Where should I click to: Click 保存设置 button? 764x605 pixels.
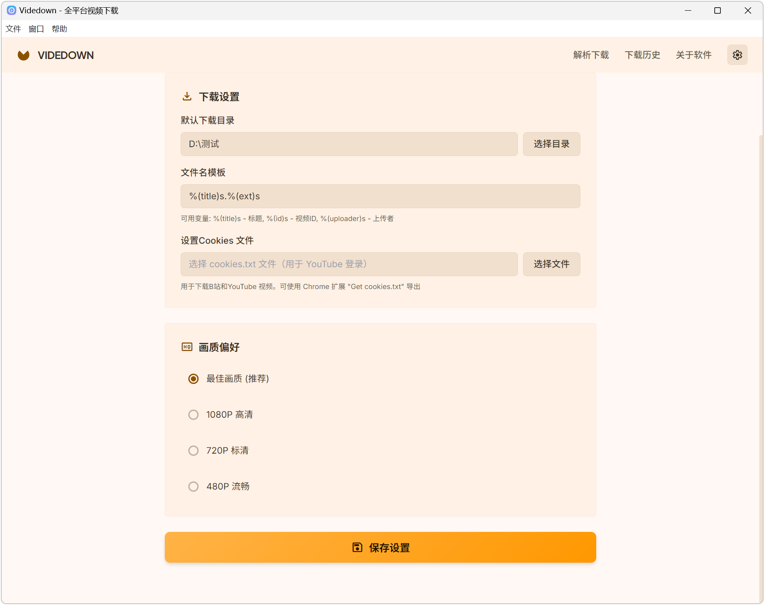pos(381,547)
